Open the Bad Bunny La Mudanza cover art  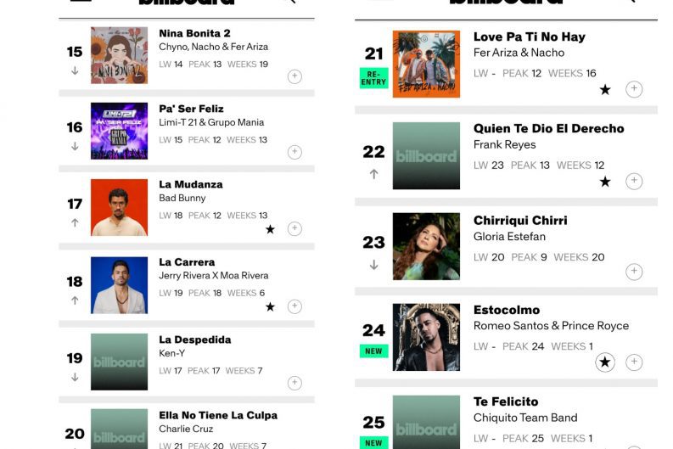(x=119, y=207)
